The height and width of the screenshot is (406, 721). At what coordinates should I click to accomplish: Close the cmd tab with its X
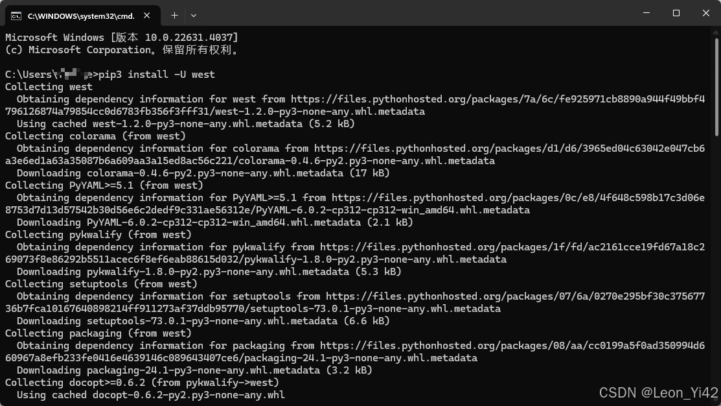coord(146,14)
